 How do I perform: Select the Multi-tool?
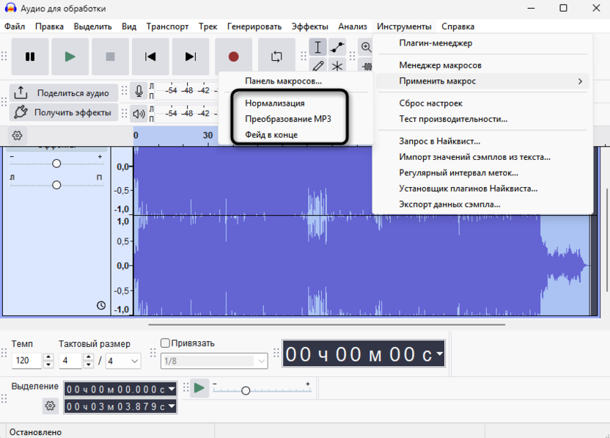tap(337, 67)
